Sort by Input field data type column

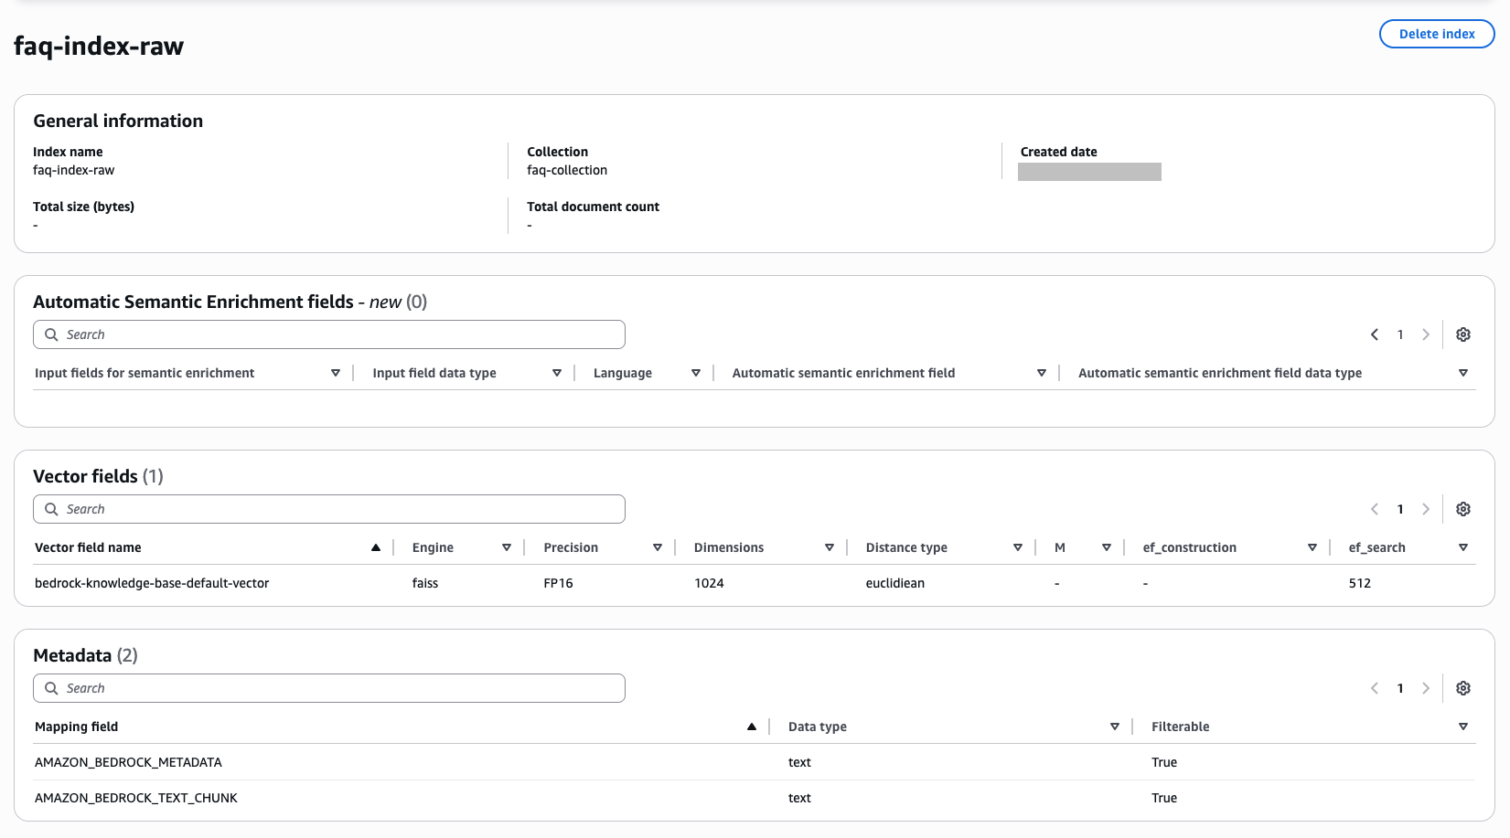pyautogui.click(x=557, y=373)
